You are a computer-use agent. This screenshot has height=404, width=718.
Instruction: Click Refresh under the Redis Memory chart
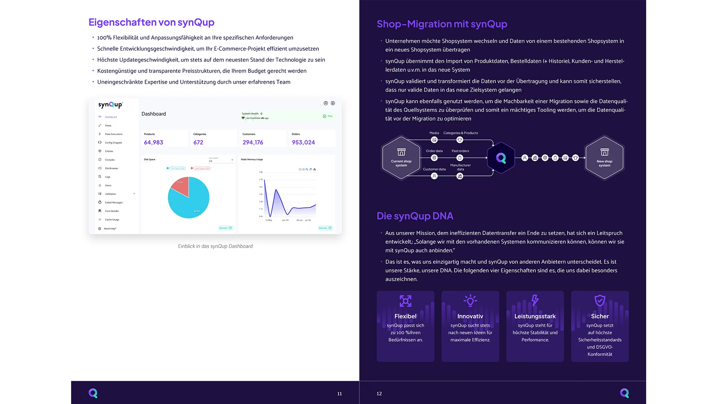[325, 228]
